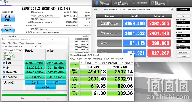Screen dimensions: 192x102
Task: Click the CrystalDiskMark title bar icon
Action: (71, 55)
